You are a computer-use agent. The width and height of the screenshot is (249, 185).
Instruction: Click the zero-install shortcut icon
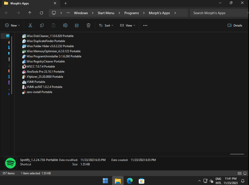24,92
